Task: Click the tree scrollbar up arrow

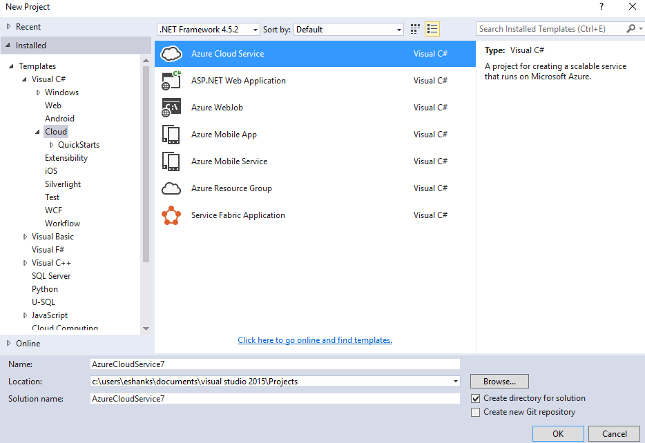Action: tap(146, 61)
